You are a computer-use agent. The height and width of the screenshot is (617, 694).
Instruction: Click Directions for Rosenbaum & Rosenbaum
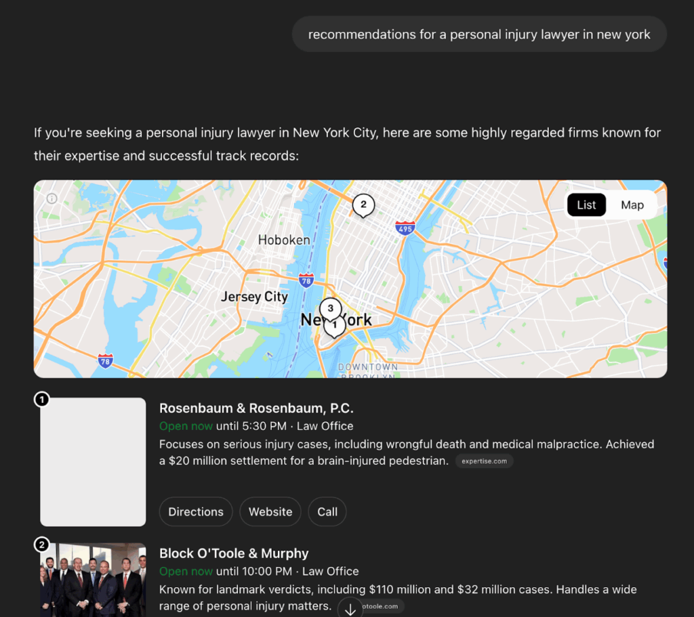pyautogui.click(x=196, y=511)
